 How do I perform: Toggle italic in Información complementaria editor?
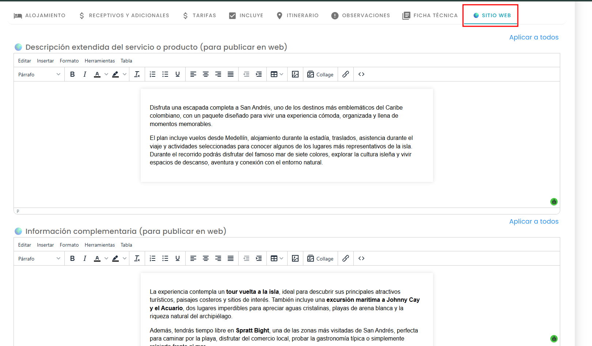pos(85,258)
